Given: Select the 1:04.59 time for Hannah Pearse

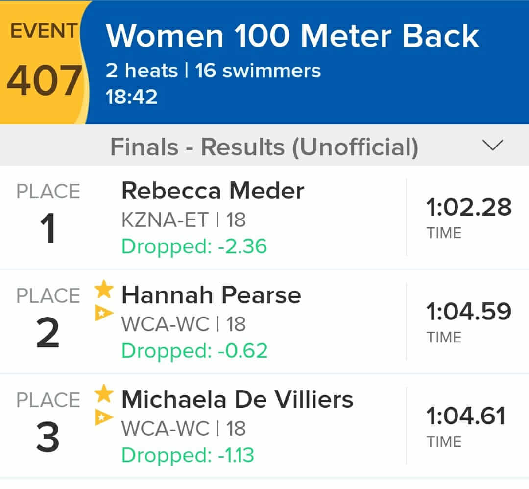Looking at the screenshot, I should (x=469, y=311).
